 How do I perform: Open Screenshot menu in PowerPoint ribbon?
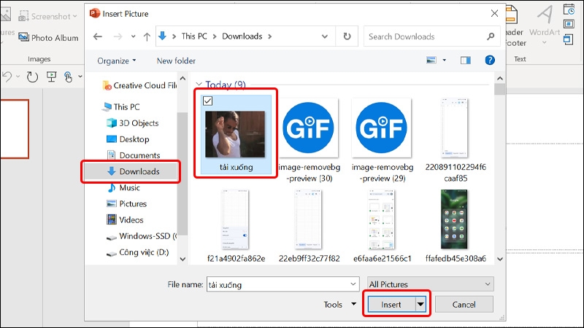(x=48, y=16)
